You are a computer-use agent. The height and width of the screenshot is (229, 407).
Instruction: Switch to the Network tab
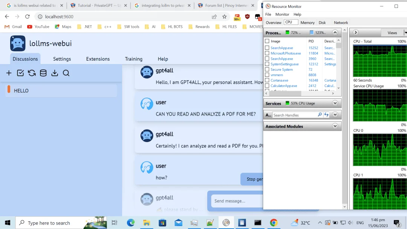click(x=341, y=23)
